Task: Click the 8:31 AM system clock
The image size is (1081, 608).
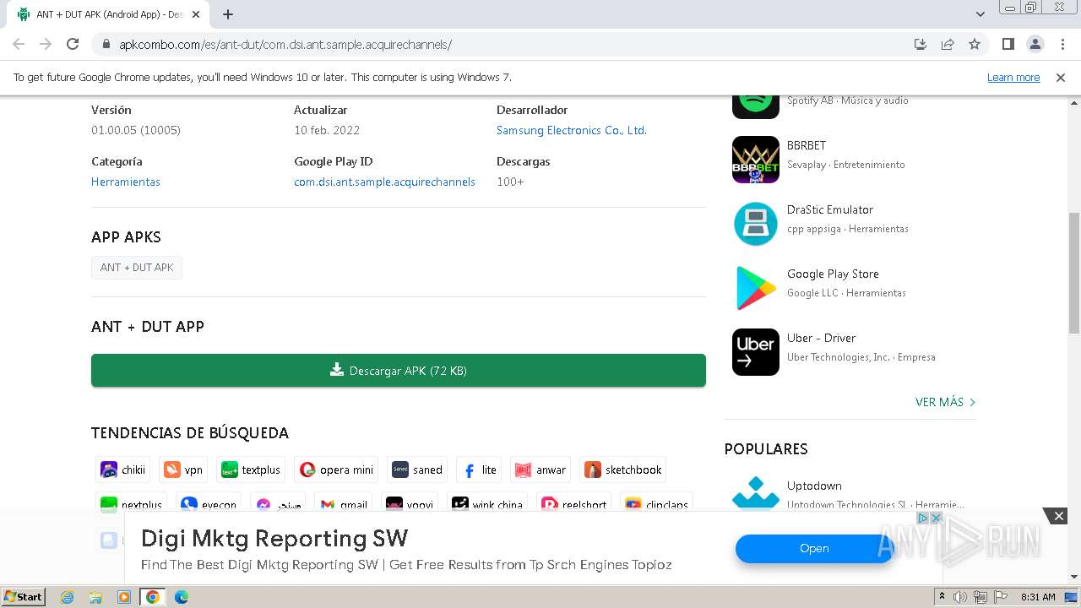Action: tap(1038, 597)
